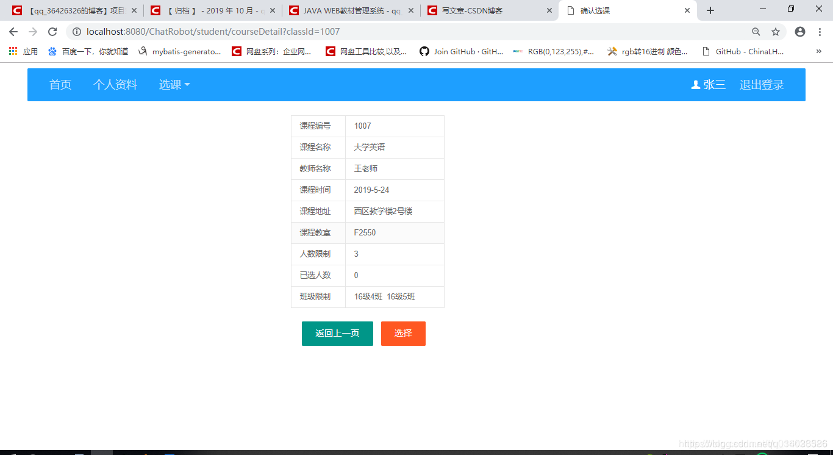Close the 归档 2019年10月 tab
Screen dimensions: 833x455
coord(272,10)
